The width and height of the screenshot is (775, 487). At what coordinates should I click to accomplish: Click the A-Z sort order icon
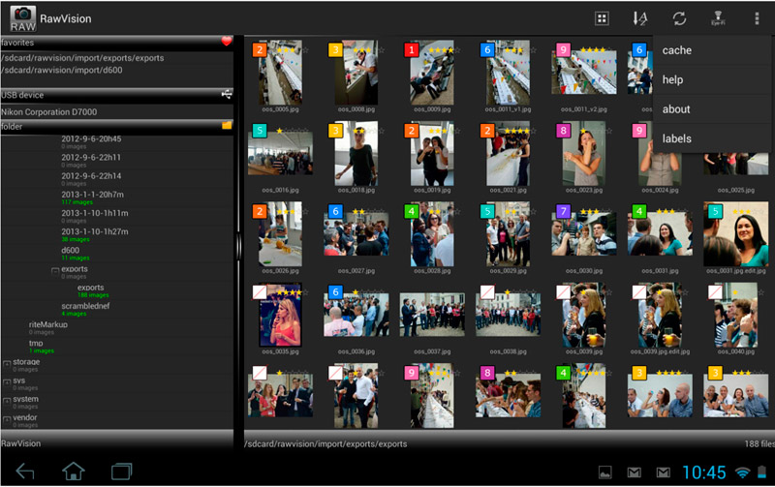pyautogui.click(x=639, y=18)
